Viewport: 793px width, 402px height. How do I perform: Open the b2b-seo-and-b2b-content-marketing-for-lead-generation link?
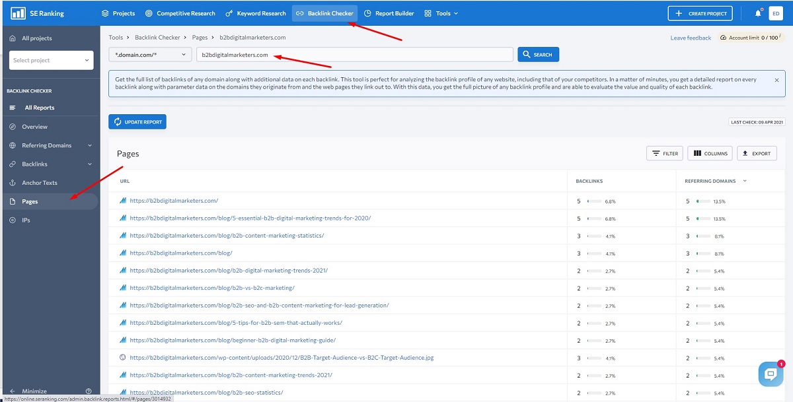(x=259, y=306)
